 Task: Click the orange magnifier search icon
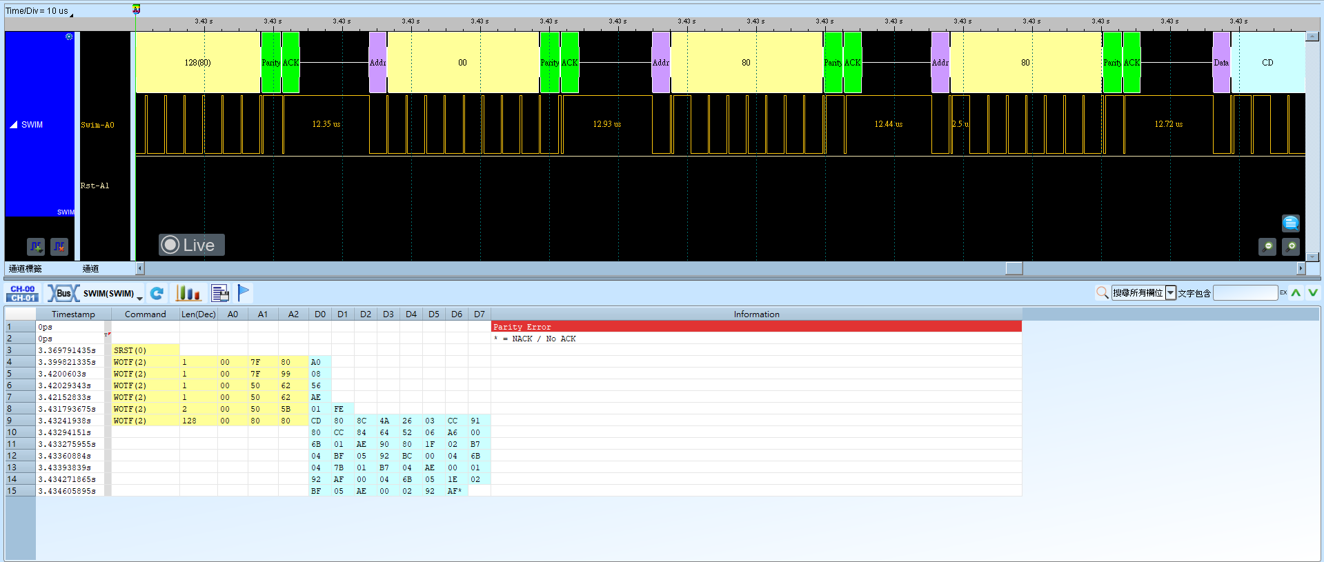click(1103, 293)
